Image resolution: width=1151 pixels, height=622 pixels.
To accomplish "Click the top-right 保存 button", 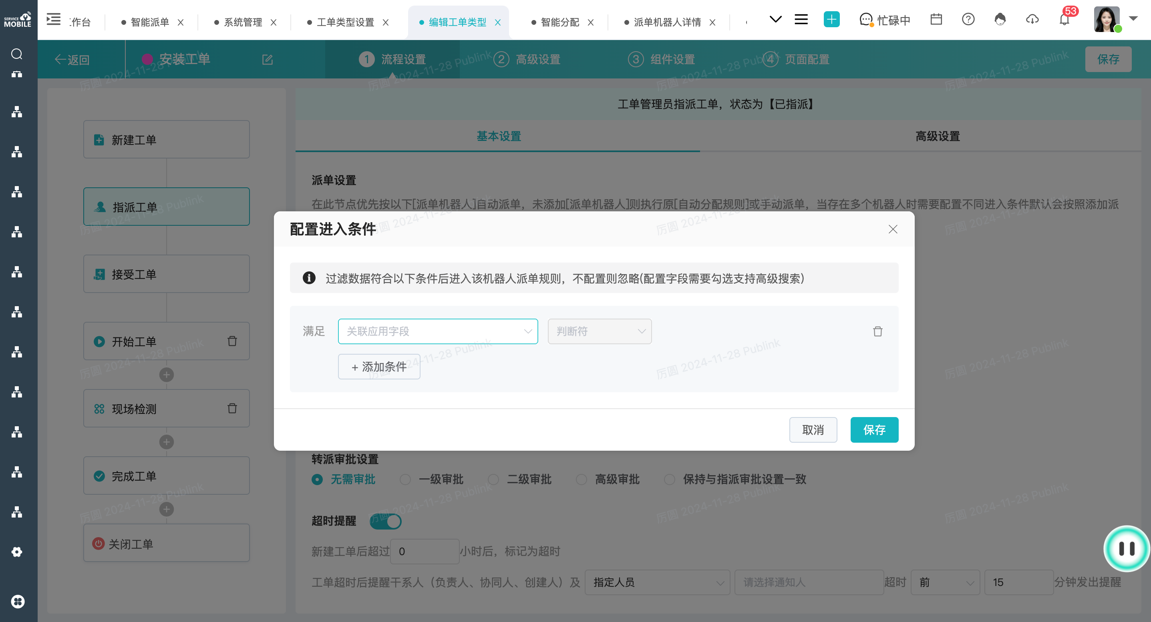I will click(x=1108, y=59).
